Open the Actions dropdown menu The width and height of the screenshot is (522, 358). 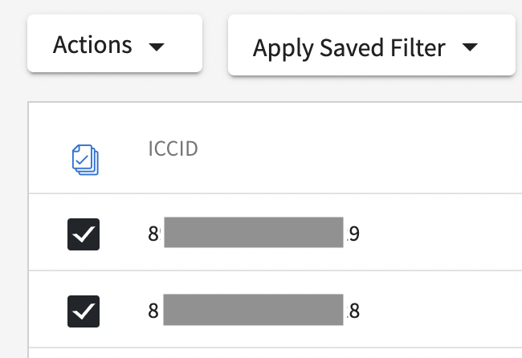115,43
